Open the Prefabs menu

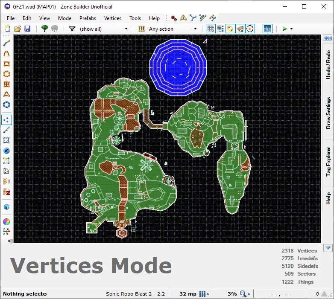[x=88, y=18]
